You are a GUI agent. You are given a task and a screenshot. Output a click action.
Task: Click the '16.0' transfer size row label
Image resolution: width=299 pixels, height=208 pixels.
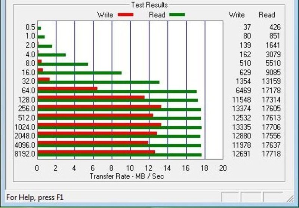[28, 73]
